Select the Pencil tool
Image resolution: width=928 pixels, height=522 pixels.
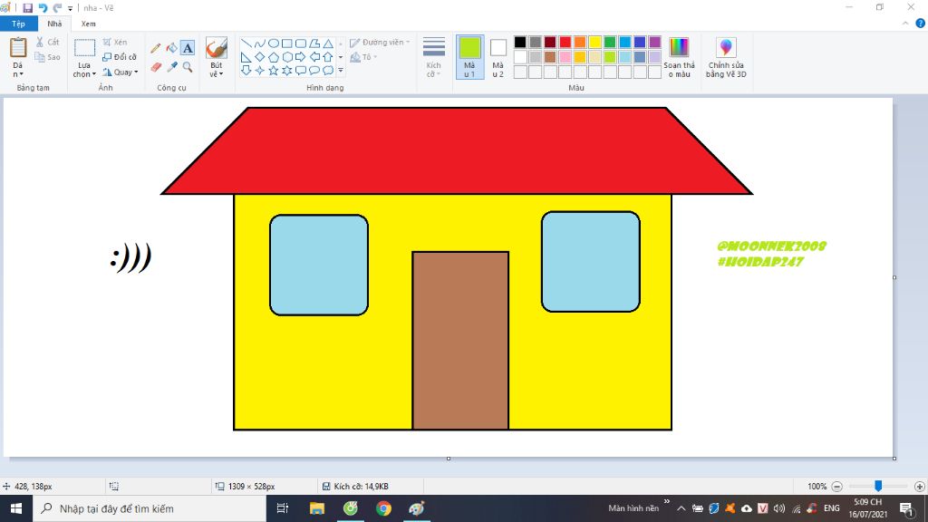(156, 49)
